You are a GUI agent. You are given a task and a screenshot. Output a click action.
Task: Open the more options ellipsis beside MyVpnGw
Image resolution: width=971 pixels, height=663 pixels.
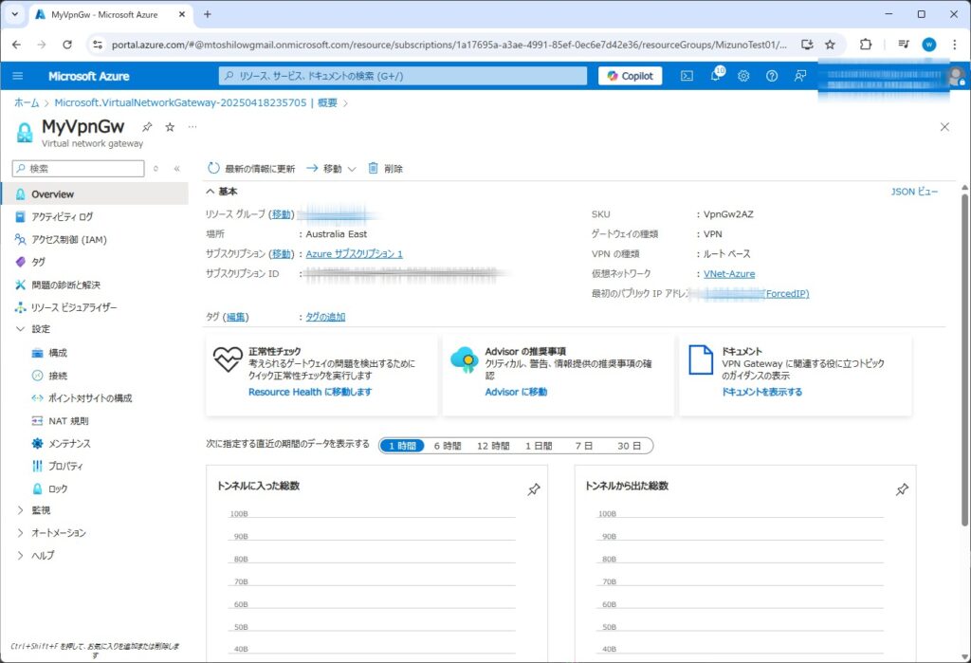(x=192, y=127)
